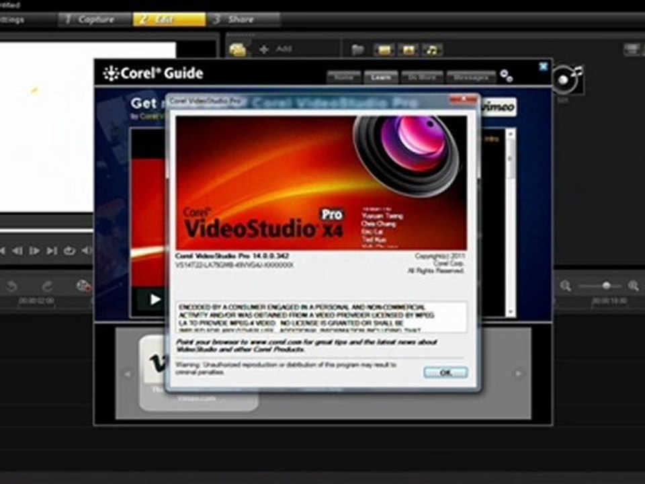Click the vimeo logo in Corel Guide

point(498,107)
